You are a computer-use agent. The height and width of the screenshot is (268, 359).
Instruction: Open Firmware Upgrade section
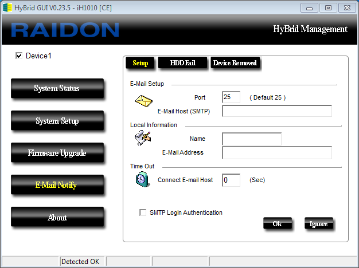(57, 152)
